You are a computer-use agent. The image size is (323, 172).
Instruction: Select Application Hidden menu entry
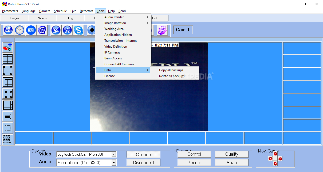pyautogui.click(x=123, y=35)
